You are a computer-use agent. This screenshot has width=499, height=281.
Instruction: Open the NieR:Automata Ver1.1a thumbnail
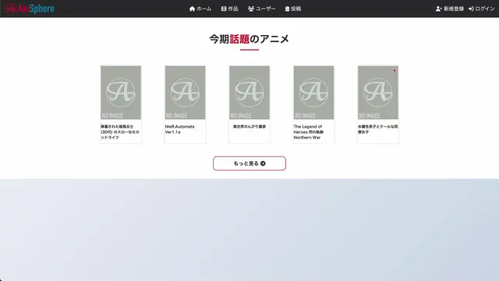[186, 93]
